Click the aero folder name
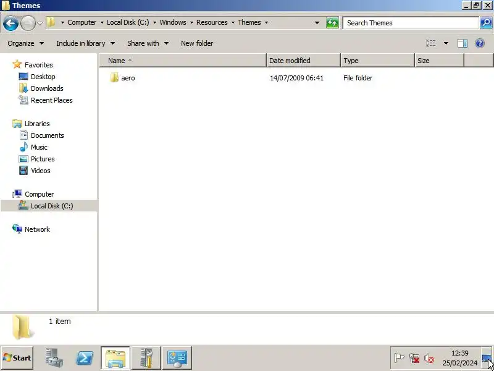The height and width of the screenshot is (371, 494). tap(128, 78)
